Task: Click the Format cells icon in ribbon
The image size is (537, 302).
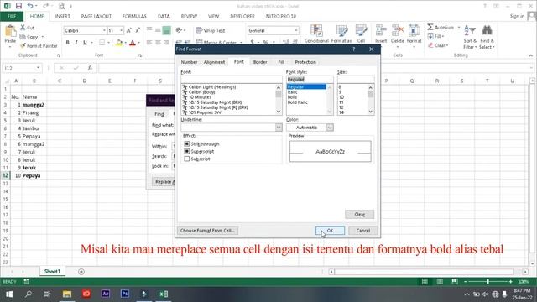Action: tap(414, 31)
